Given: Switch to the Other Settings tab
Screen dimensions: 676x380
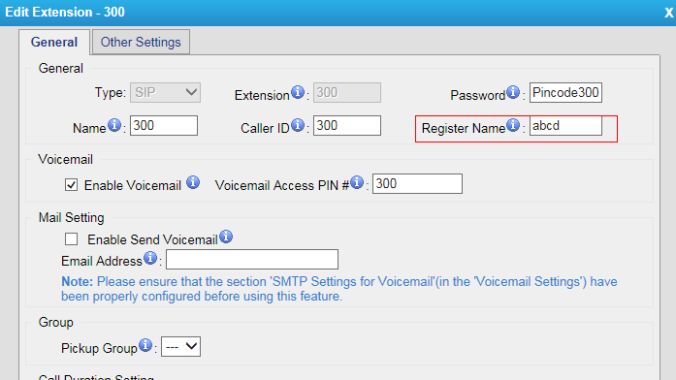Looking at the screenshot, I should pos(141,42).
